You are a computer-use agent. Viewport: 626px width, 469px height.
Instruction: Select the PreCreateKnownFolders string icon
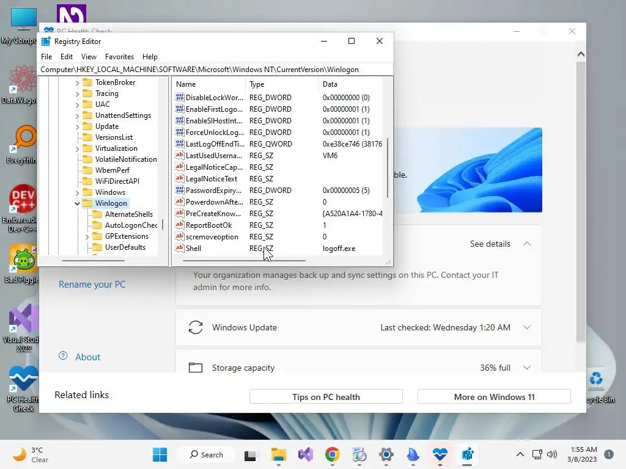[x=180, y=213]
